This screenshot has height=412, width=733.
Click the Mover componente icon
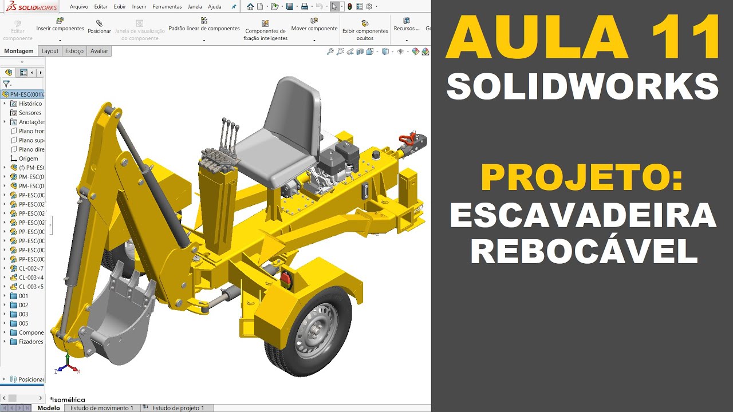tap(314, 21)
